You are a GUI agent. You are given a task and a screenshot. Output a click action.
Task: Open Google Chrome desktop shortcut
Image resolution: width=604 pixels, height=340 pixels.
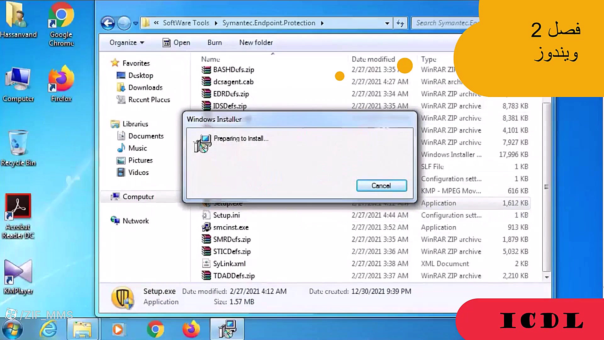(x=61, y=24)
